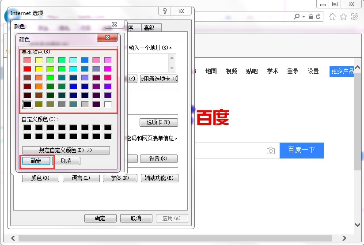This screenshot has height=245, width=364.
Task: Select the hot pink swatch in third row
Action: (108, 78)
